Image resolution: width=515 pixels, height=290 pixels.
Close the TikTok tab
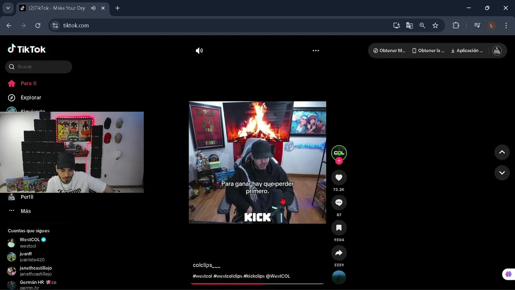[103, 8]
